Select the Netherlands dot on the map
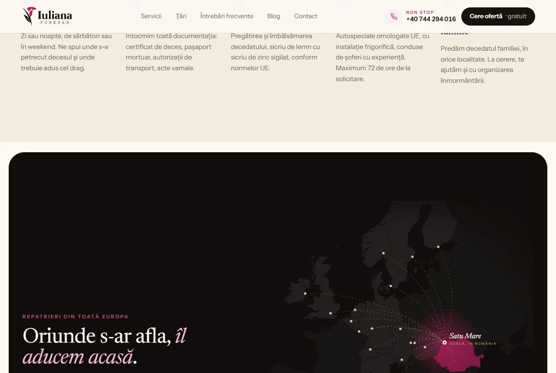The image size is (556, 373). (x=355, y=310)
